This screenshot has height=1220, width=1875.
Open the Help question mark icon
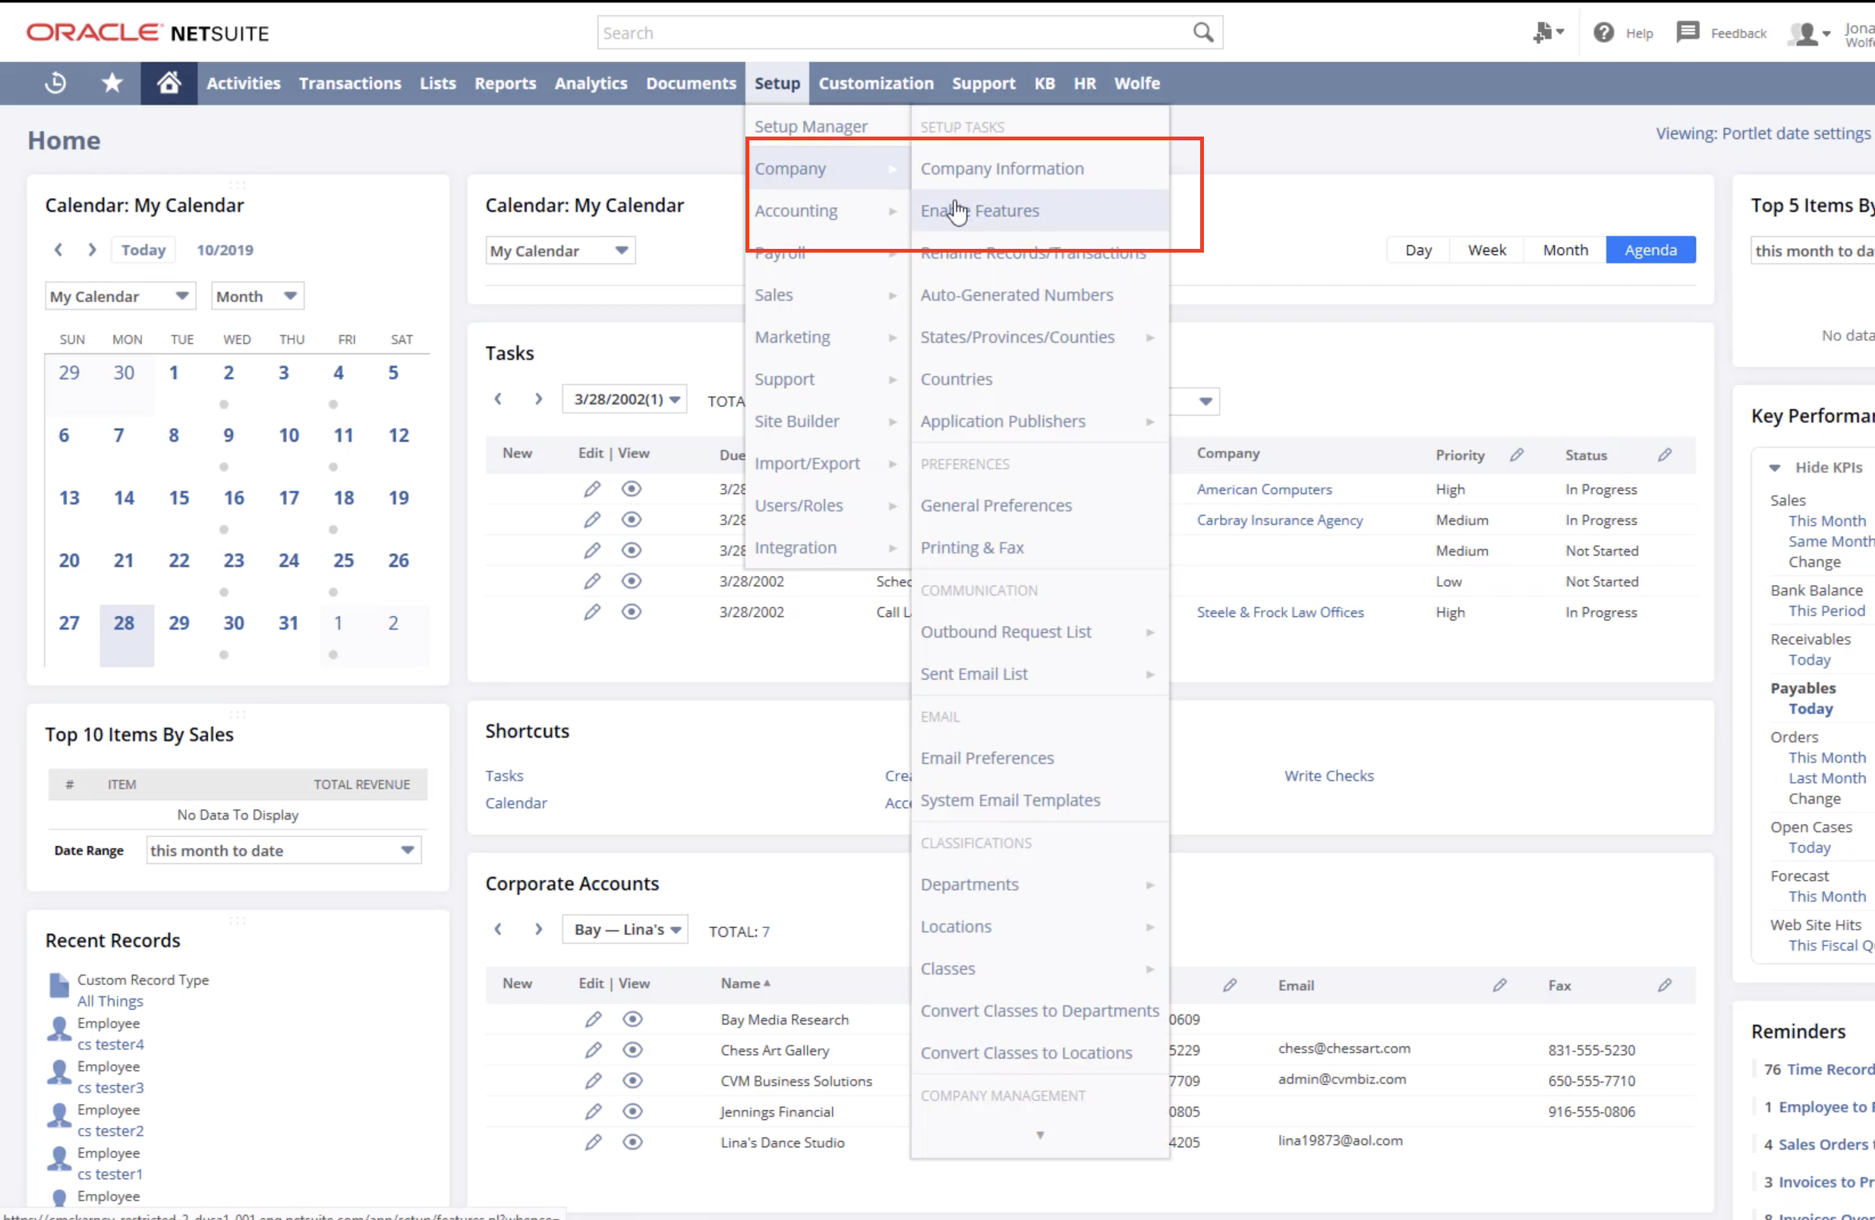click(1603, 33)
